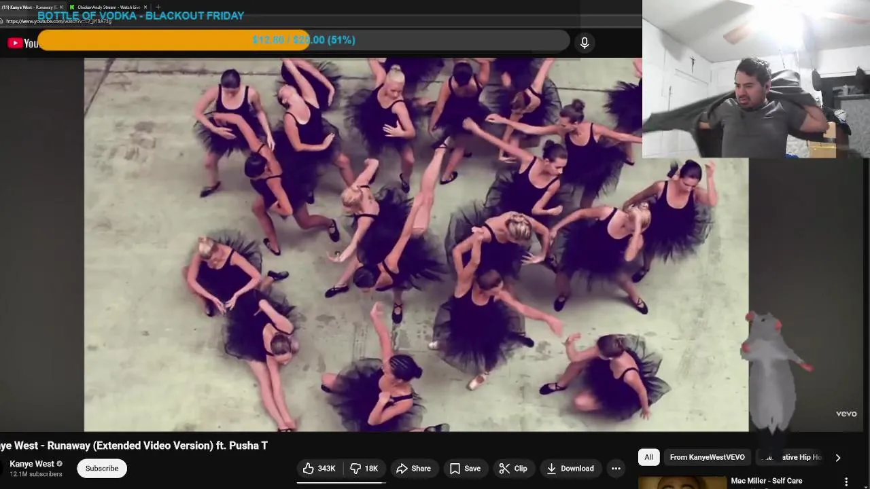Select the All filter chip

(x=648, y=457)
